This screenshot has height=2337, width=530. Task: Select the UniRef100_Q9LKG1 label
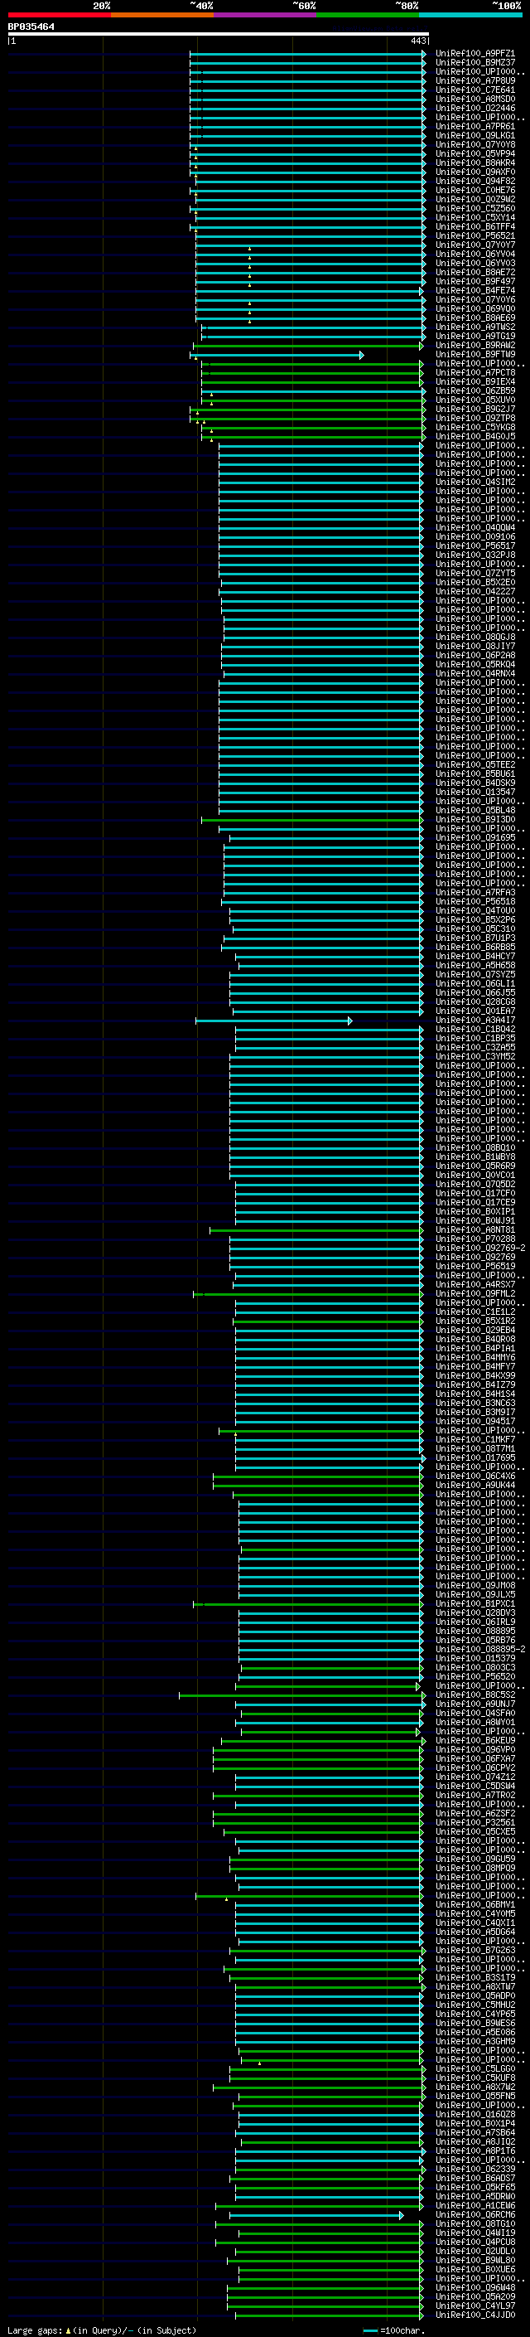(475, 136)
